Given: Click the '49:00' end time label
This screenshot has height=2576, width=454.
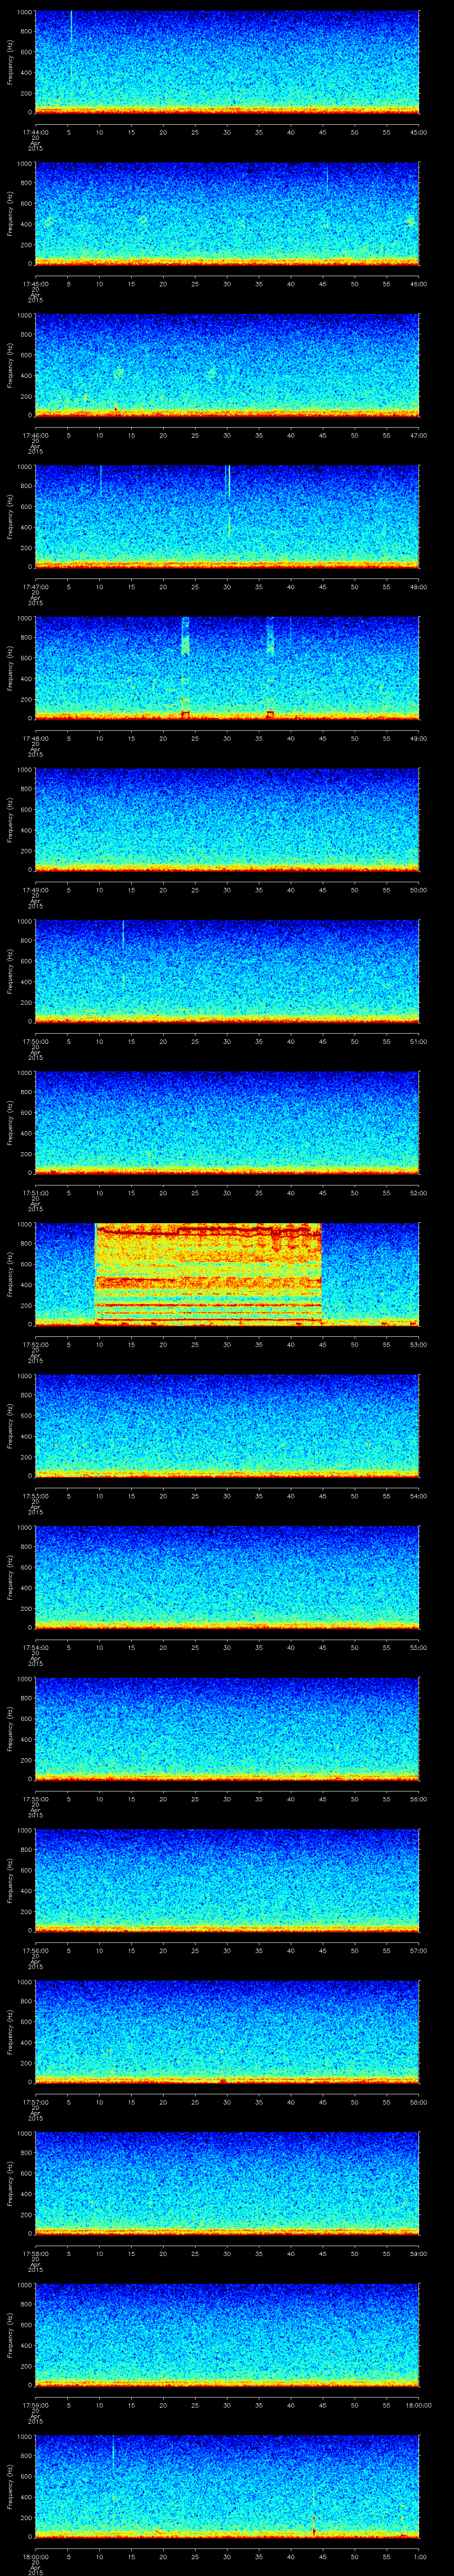Looking at the screenshot, I should pos(419,738).
